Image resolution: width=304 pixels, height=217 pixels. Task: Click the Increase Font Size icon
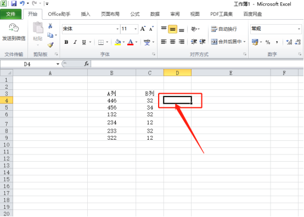143,28
